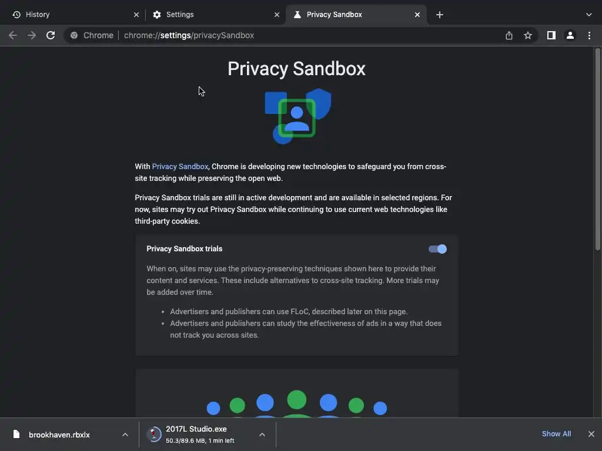The height and width of the screenshot is (451, 602).
Task: Click the Chrome site info icon
Action: click(74, 35)
